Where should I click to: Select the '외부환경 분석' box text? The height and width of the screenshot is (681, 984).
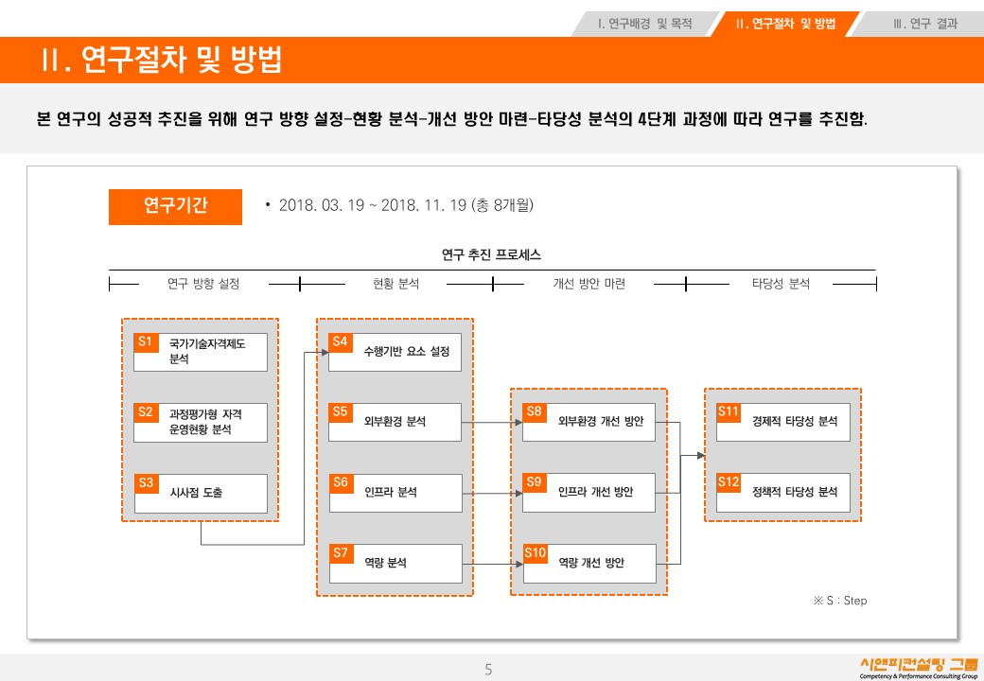(x=395, y=422)
